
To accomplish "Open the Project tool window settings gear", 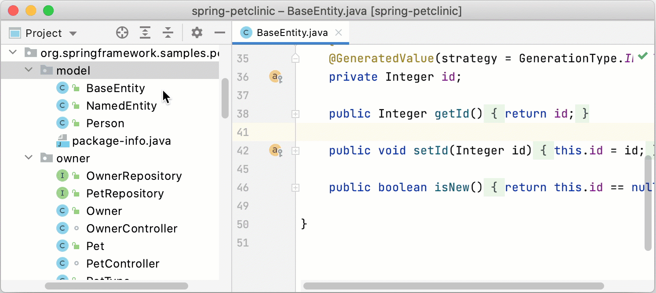I will coord(197,32).
